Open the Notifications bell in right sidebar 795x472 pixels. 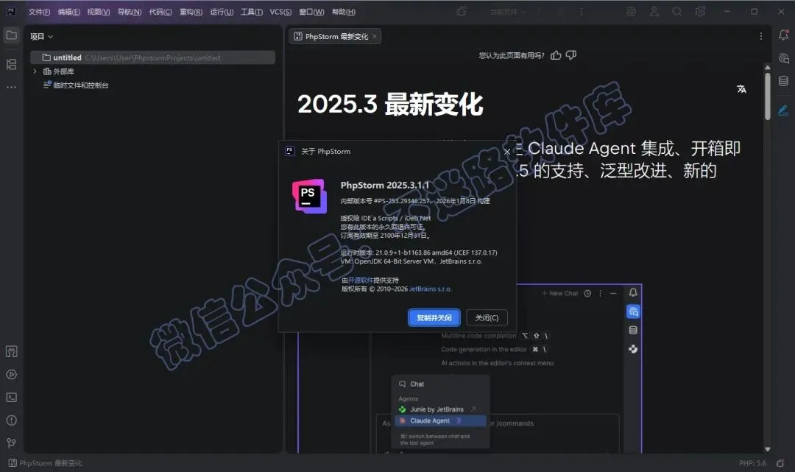click(x=783, y=35)
